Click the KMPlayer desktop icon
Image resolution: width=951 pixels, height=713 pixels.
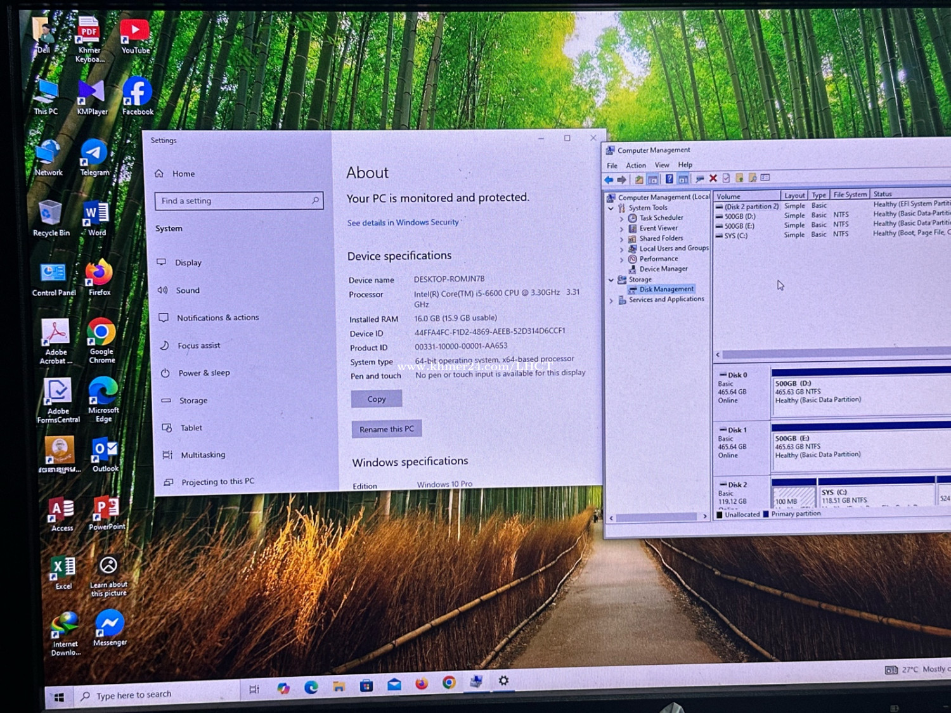(x=92, y=98)
